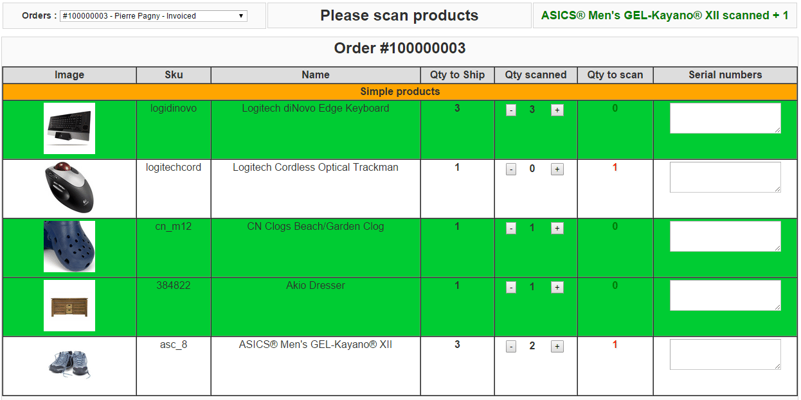
Task: Click the ASICS scanned + 1 notification
Action: click(665, 15)
